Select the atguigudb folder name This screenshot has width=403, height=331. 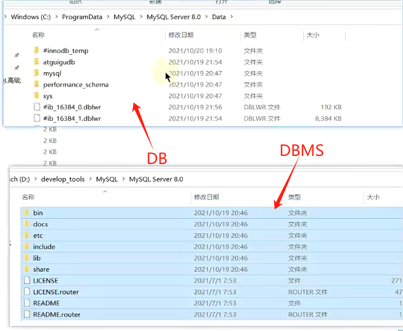tap(59, 62)
